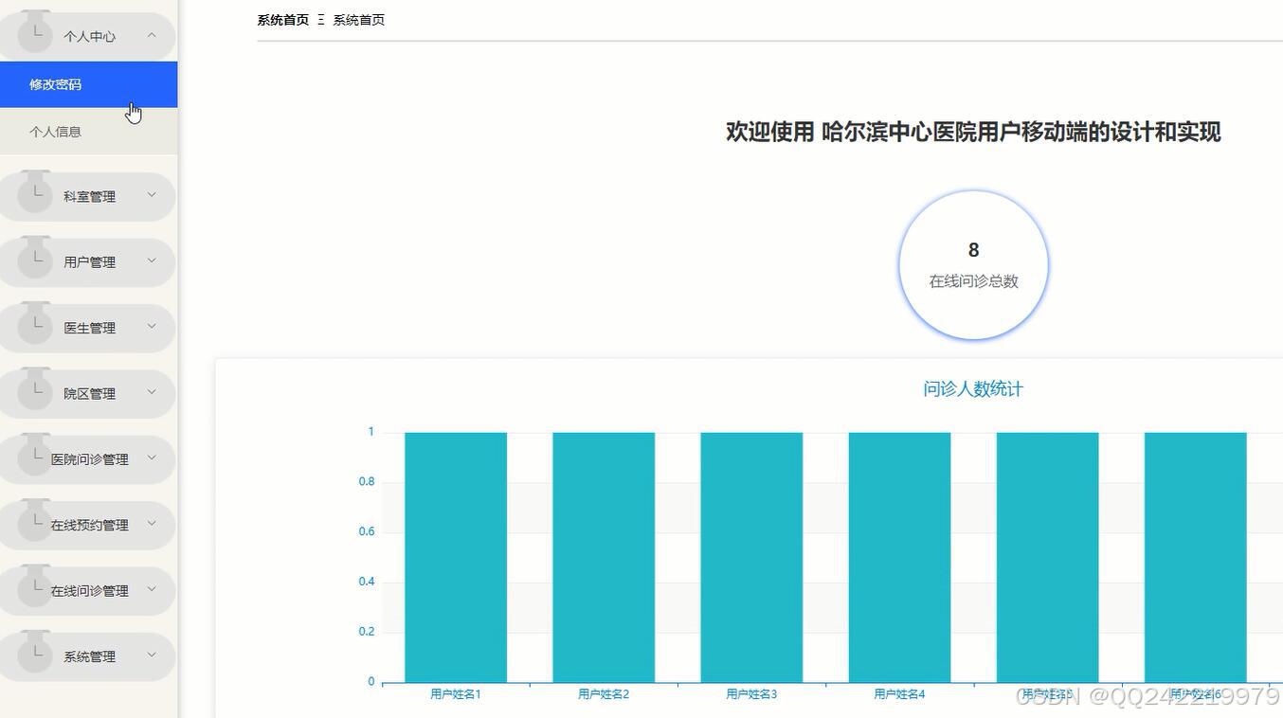Open the 系统首页 breadcrumb tab
1283x718 pixels.
coord(280,19)
